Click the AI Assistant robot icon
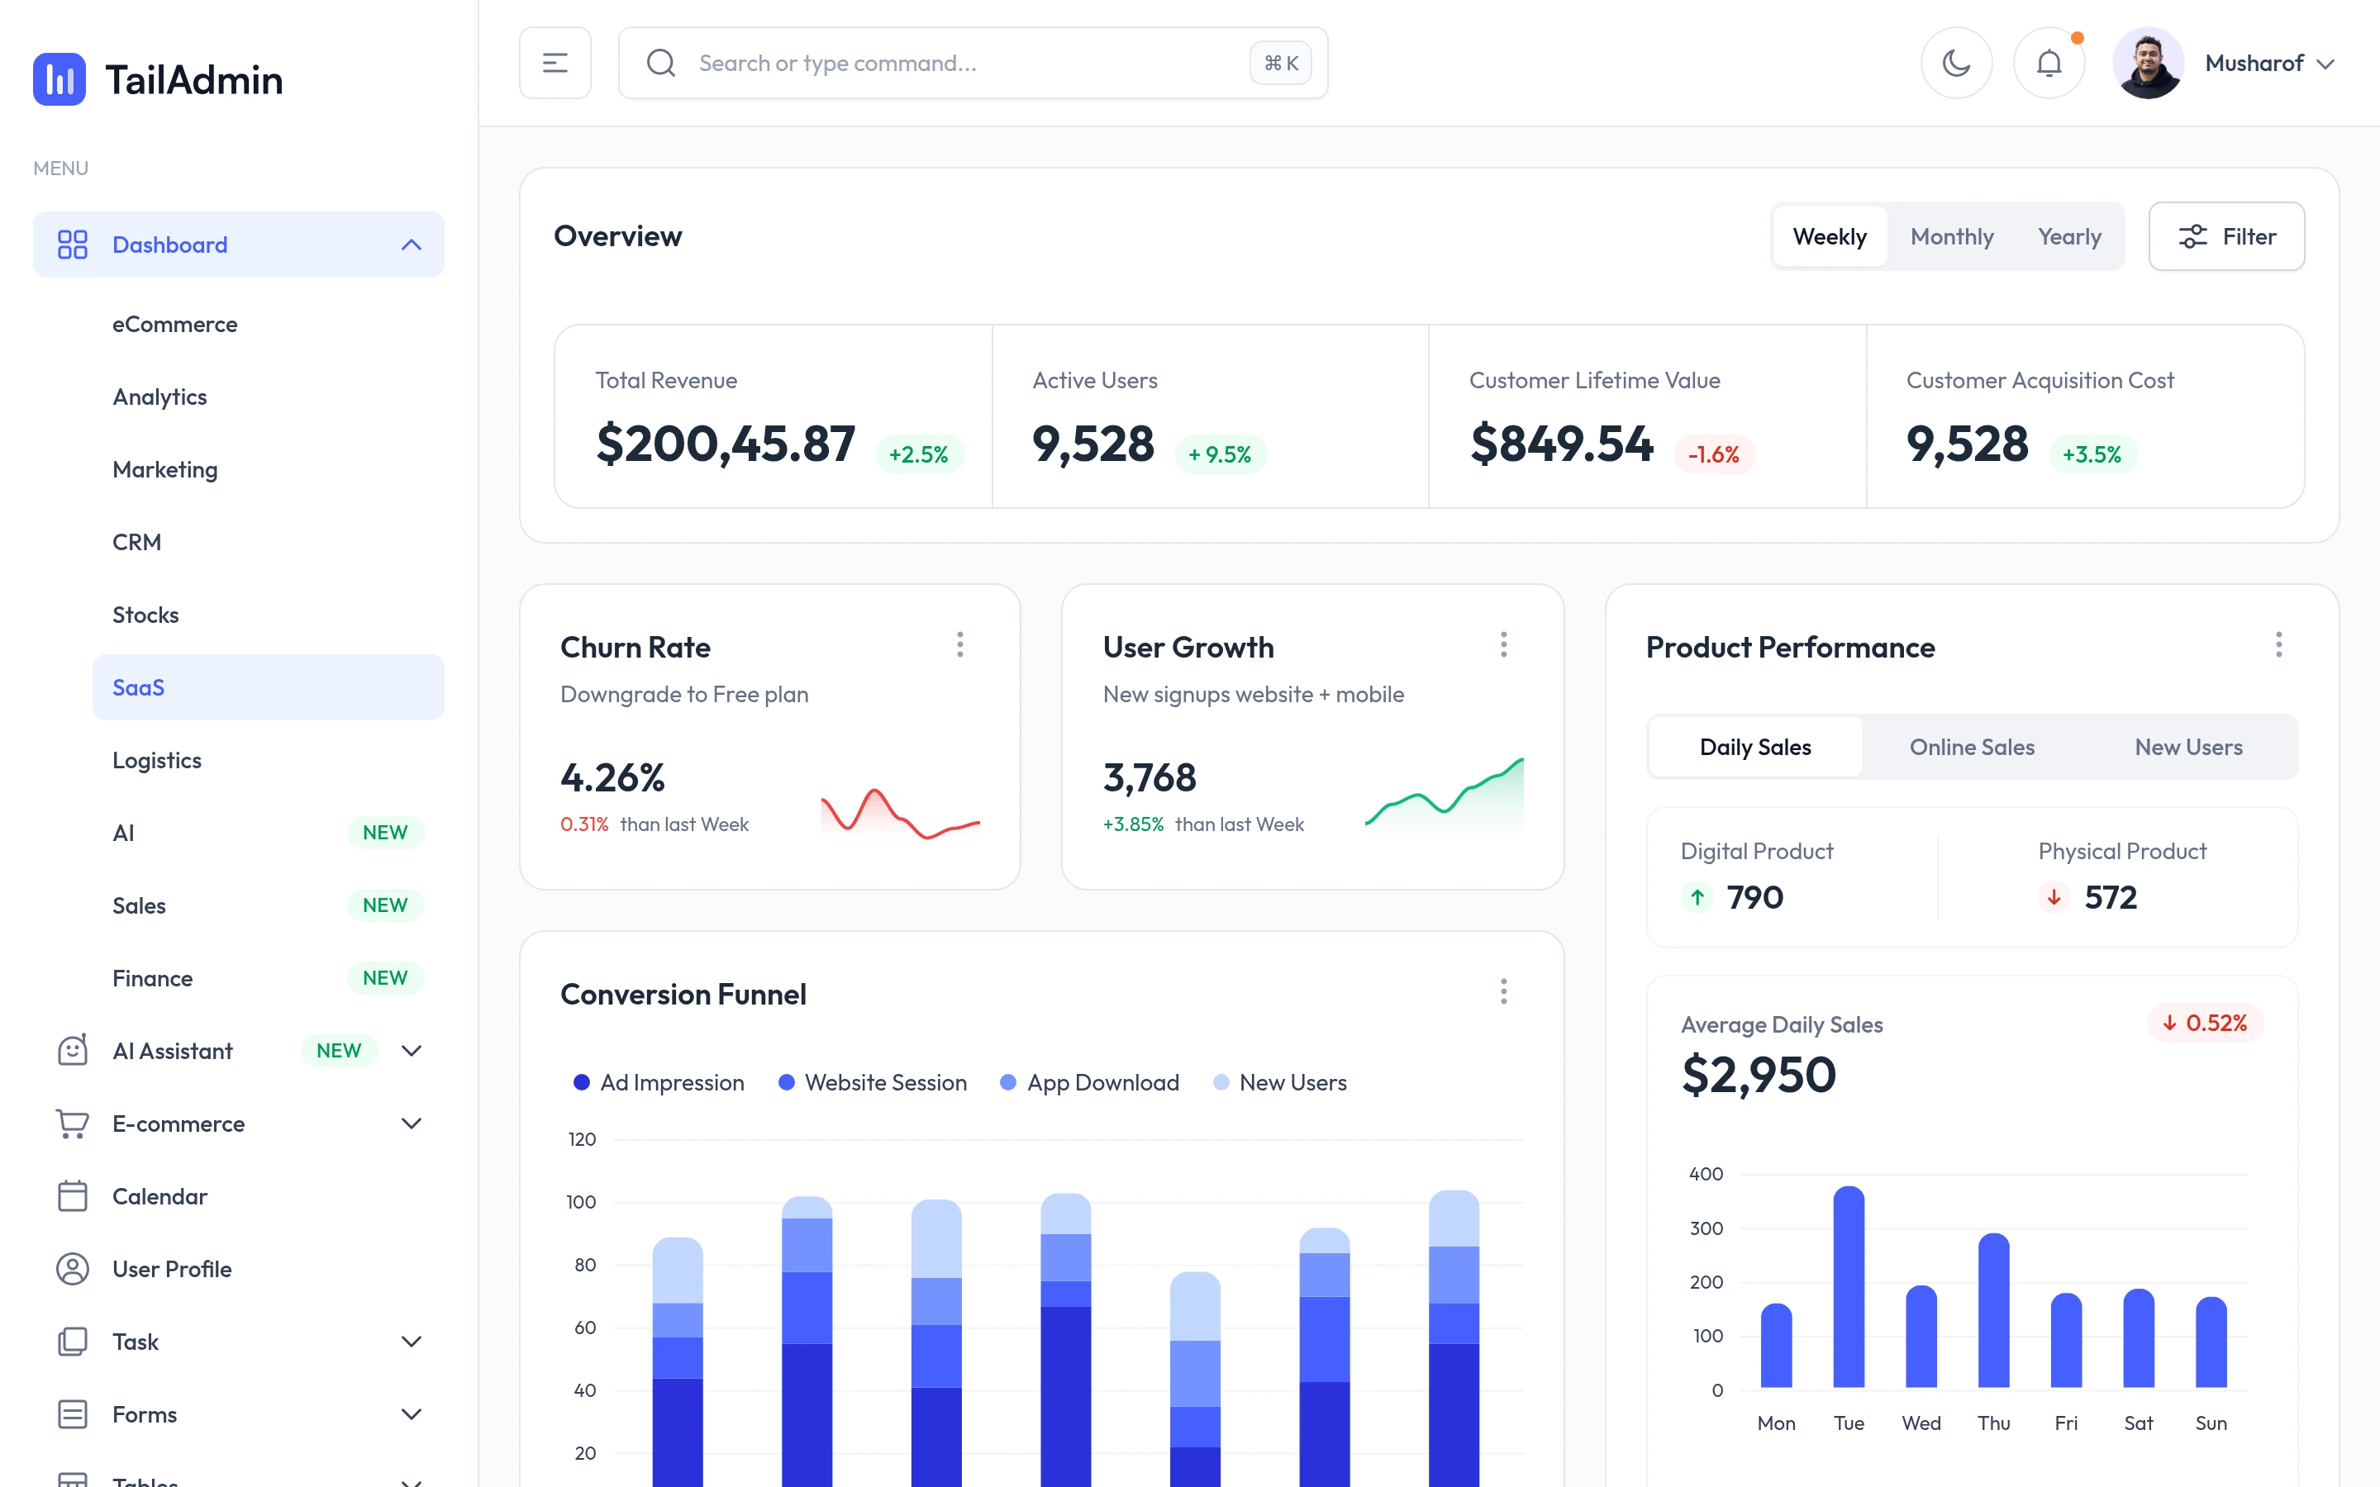This screenshot has width=2380, height=1487. click(73, 1050)
